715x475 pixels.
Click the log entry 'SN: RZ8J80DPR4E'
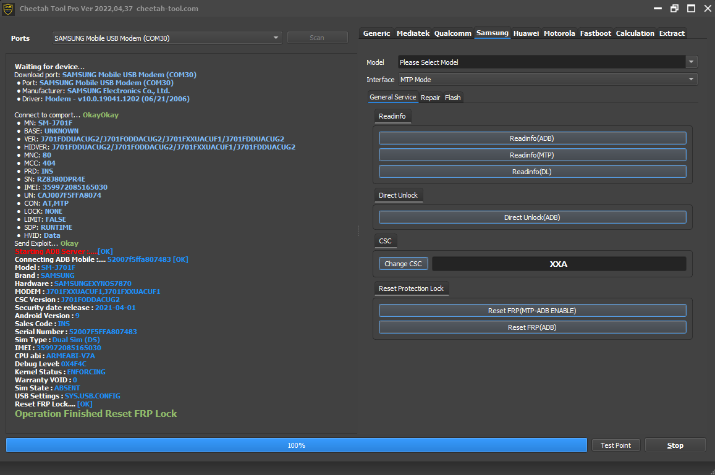point(54,179)
